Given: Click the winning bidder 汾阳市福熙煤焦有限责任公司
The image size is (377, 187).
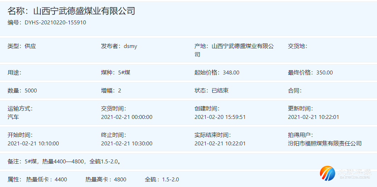Looking at the screenshot, I should click(325, 143).
